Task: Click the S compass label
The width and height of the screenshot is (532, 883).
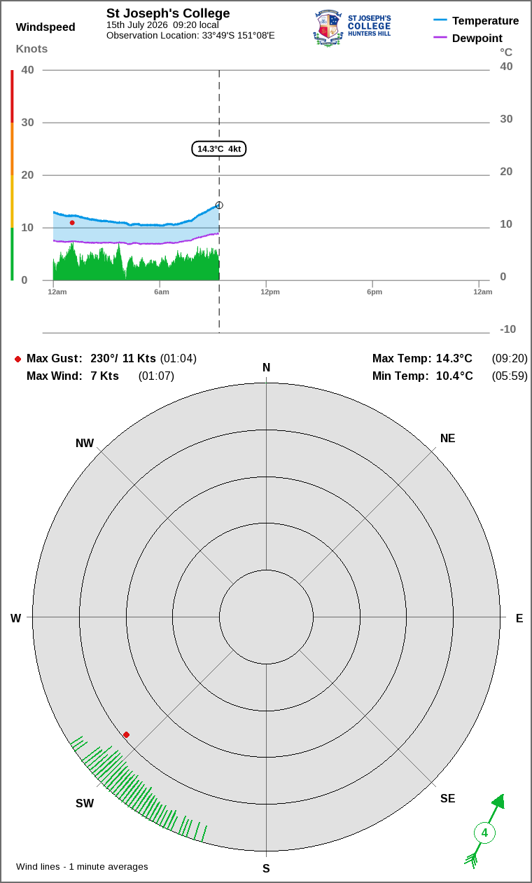Action: click(266, 869)
